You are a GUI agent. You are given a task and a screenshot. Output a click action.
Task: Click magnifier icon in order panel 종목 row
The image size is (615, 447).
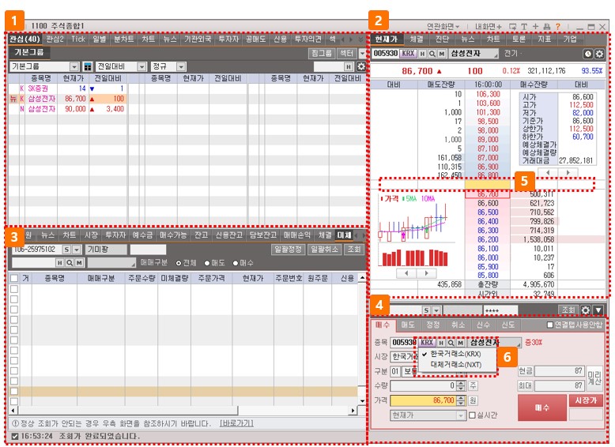(x=451, y=343)
